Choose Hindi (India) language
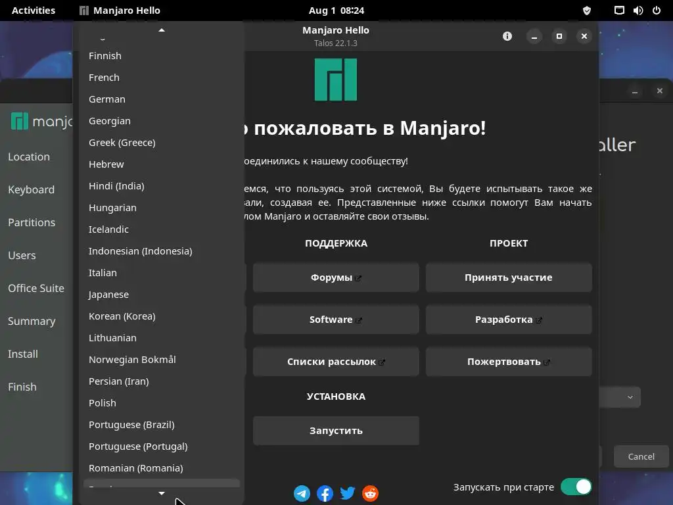This screenshot has width=673, height=505. coord(162,186)
